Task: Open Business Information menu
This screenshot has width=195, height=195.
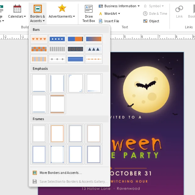Action: [119, 6]
